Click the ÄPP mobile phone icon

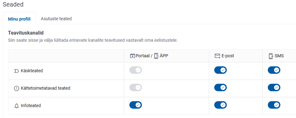[156, 56]
